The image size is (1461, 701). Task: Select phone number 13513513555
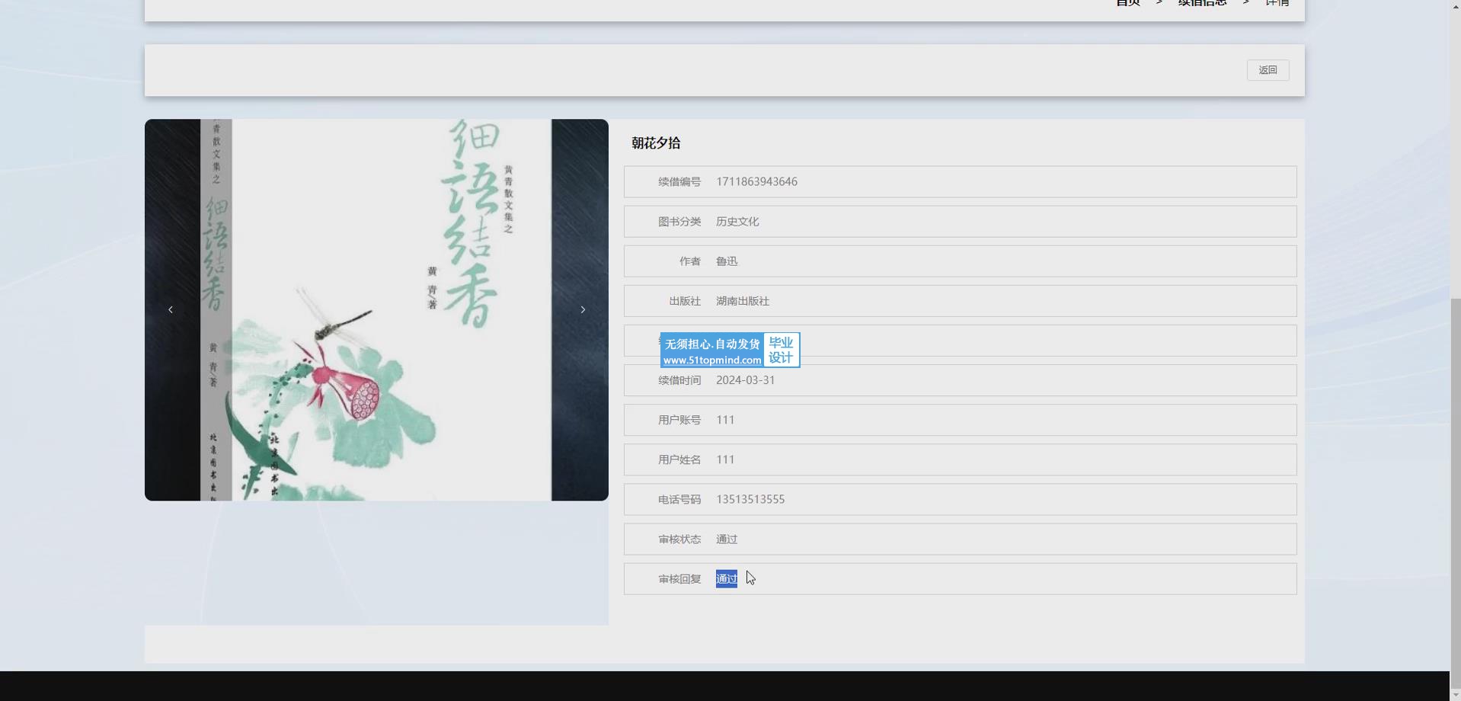[x=750, y=499]
